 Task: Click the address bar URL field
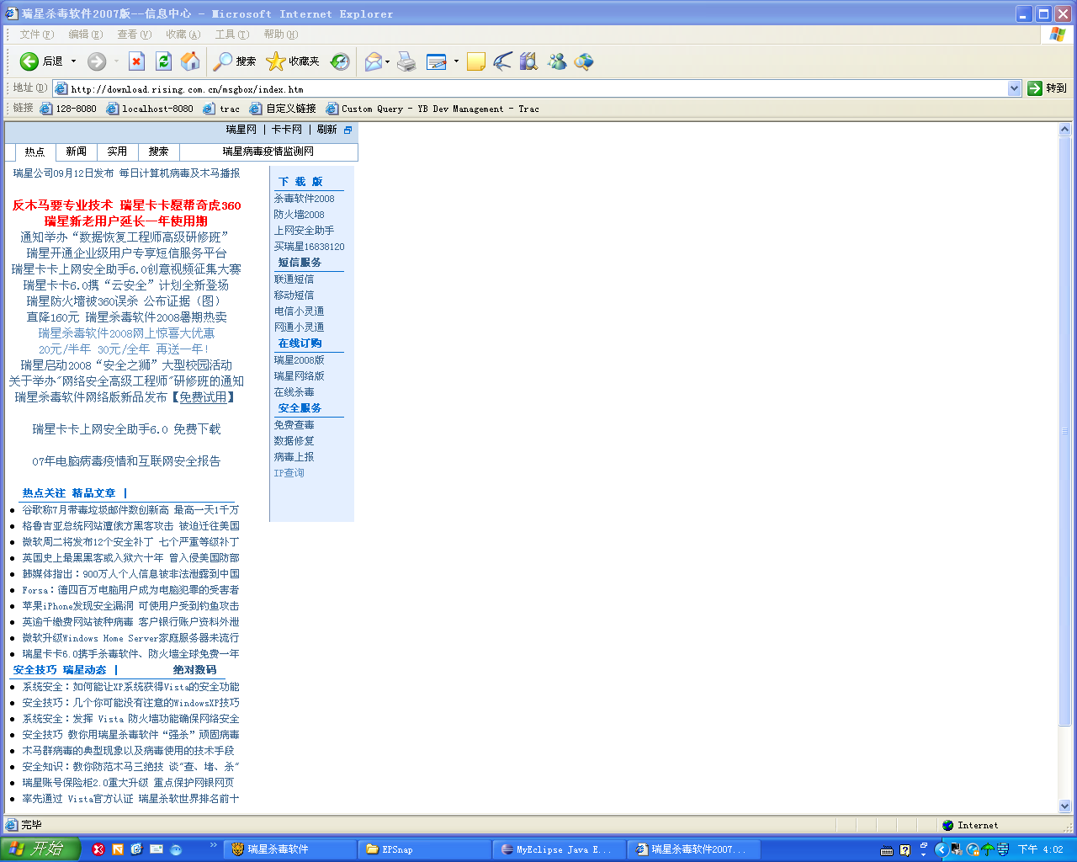click(538, 88)
